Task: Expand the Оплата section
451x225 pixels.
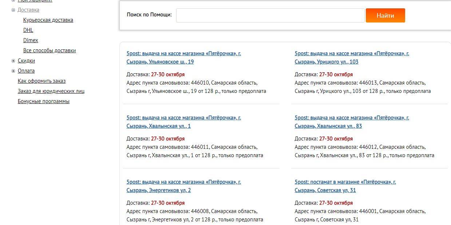Action: (13, 71)
